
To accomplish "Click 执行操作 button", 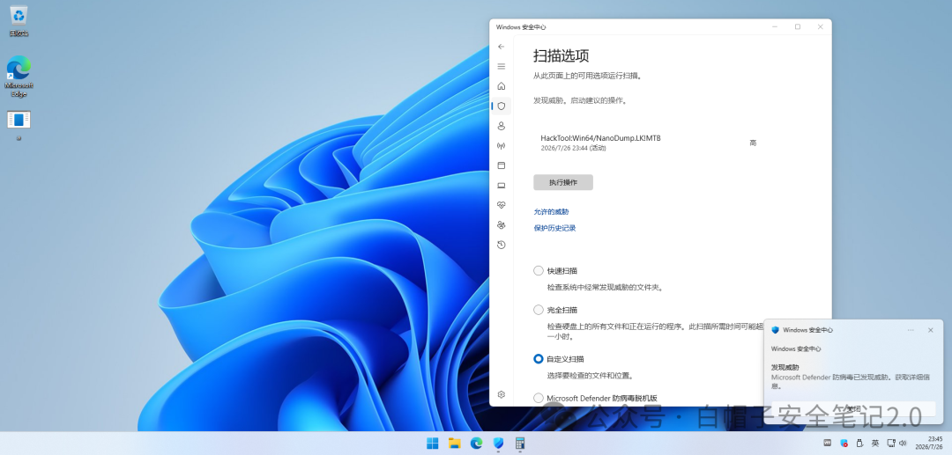I will [562, 182].
